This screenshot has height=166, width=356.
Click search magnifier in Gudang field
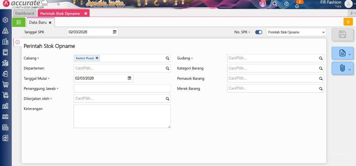321,58
